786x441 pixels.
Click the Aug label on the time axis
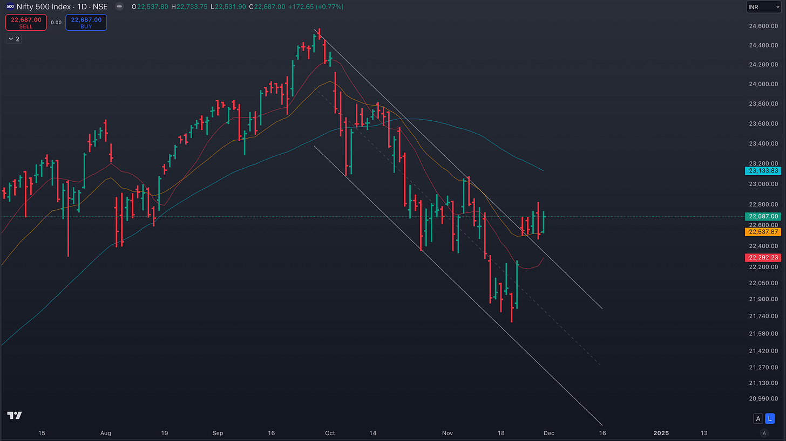tap(105, 433)
